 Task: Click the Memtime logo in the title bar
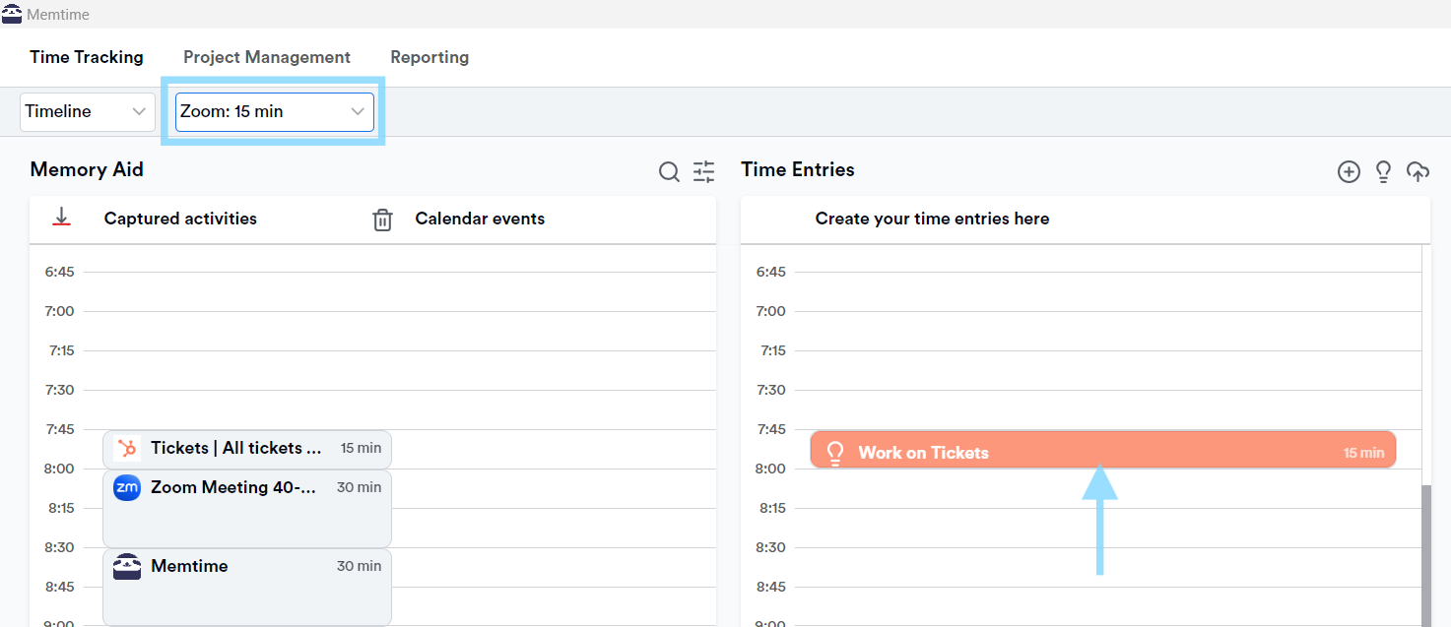pos(11,13)
